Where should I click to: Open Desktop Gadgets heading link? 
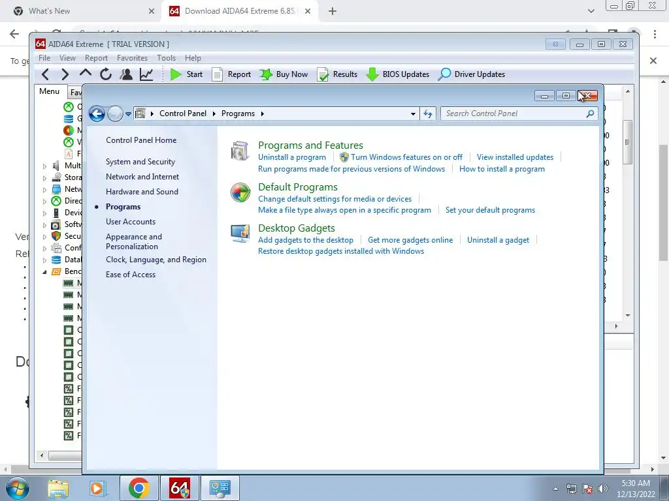pos(297,228)
